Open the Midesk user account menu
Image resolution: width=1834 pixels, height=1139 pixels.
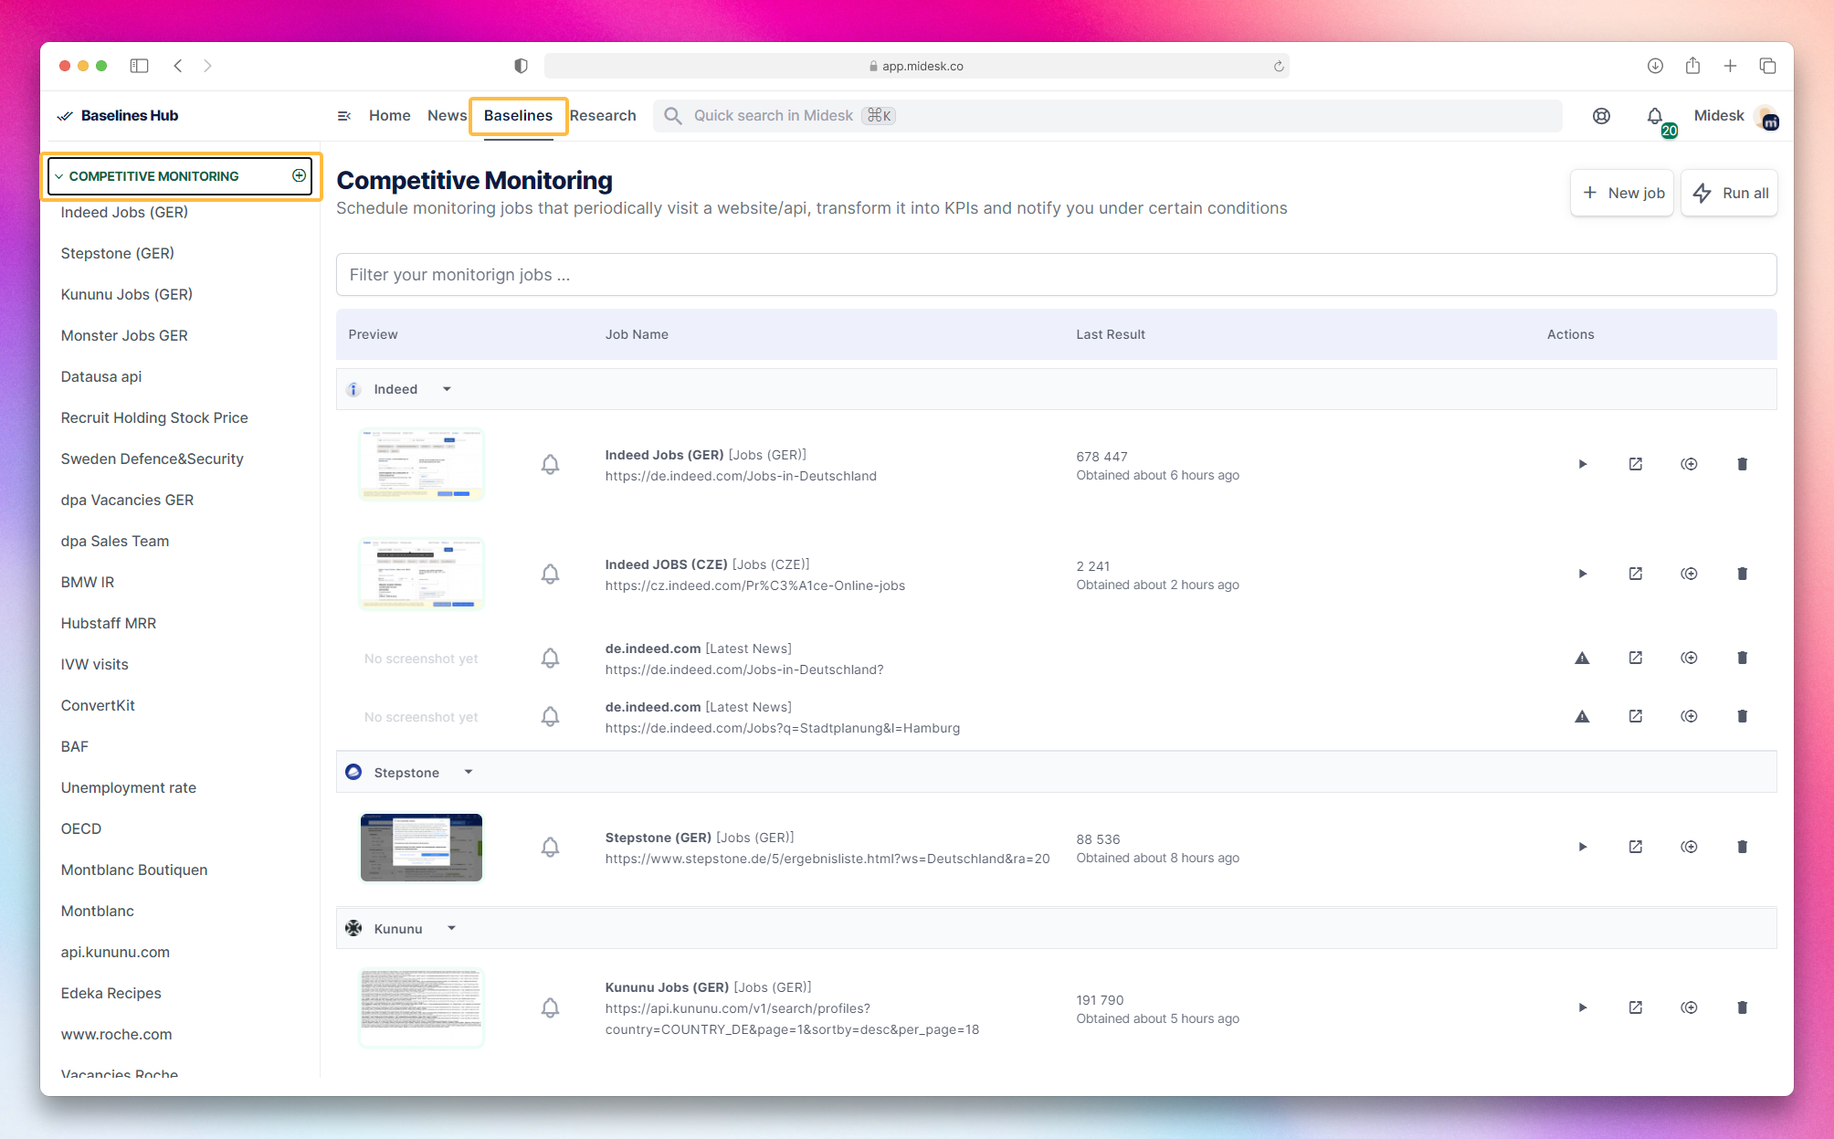click(x=1734, y=116)
